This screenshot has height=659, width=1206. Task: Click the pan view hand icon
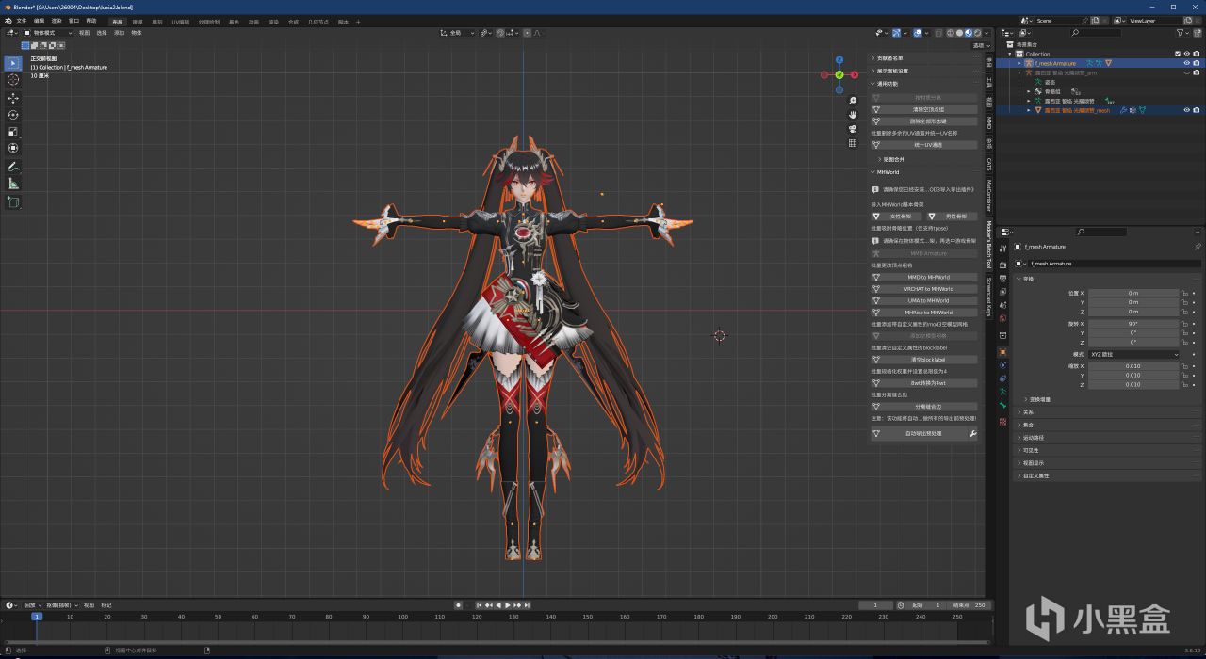point(852,115)
